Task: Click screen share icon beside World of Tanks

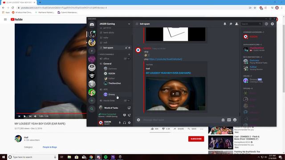Action: click(x=129, y=108)
